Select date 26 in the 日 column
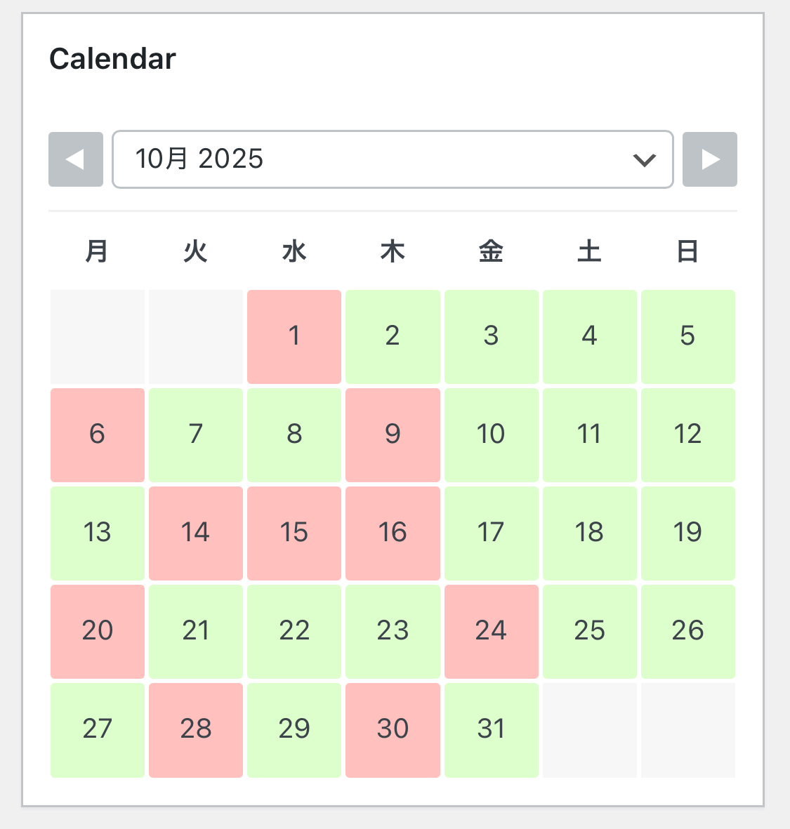 [687, 631]
